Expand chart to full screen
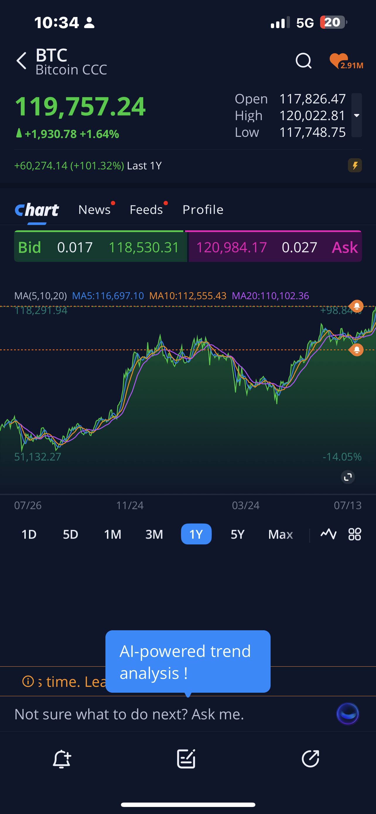376x814 pixels. pos(348,477)
